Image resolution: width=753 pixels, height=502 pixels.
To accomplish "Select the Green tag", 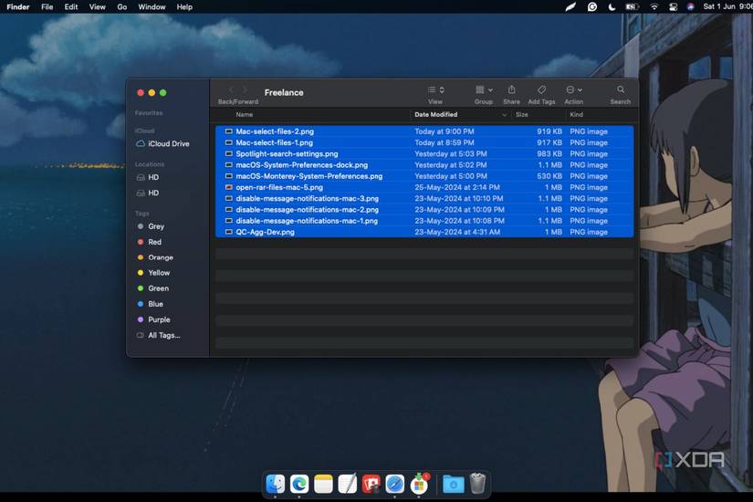I will 153,288.
